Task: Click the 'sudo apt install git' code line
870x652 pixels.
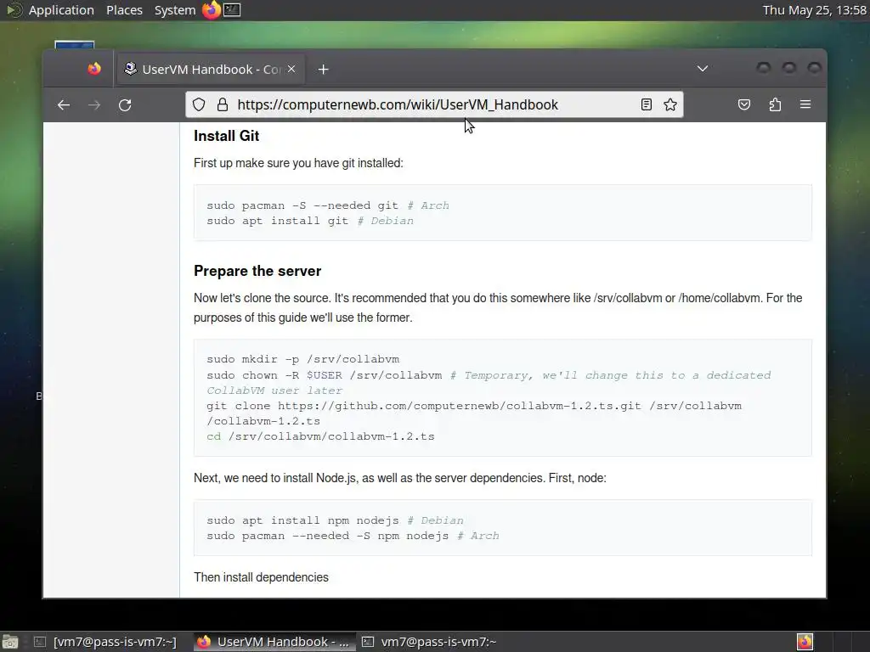Action: pyautogui.click(x=310, y=221)
